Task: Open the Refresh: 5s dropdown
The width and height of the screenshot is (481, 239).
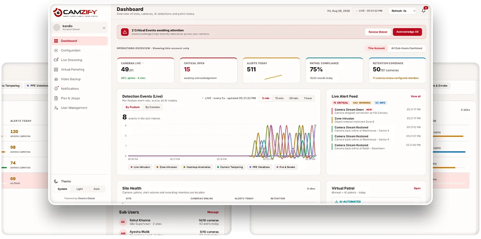Action: 403,11
